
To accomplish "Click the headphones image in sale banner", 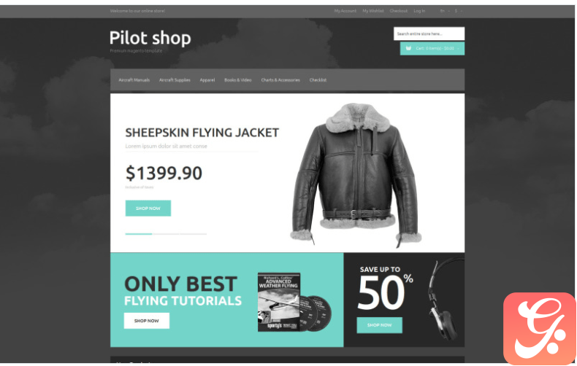I will point(445,298).
